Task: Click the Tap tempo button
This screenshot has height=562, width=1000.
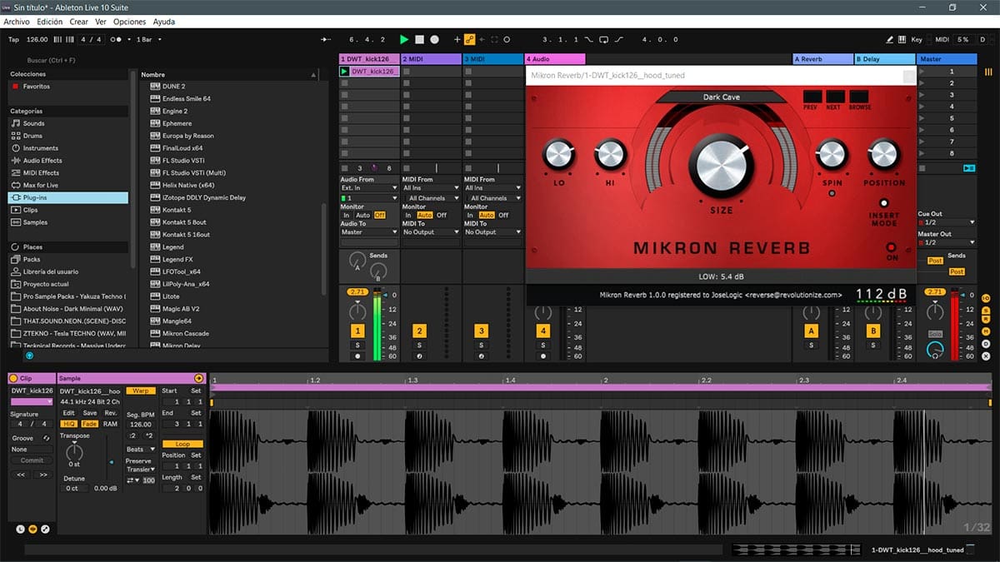Action: (13, 39)
